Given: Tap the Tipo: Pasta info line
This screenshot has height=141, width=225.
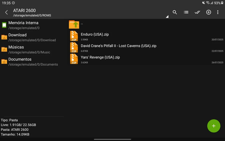Looking at the screenshot, I should coord(9,120).
